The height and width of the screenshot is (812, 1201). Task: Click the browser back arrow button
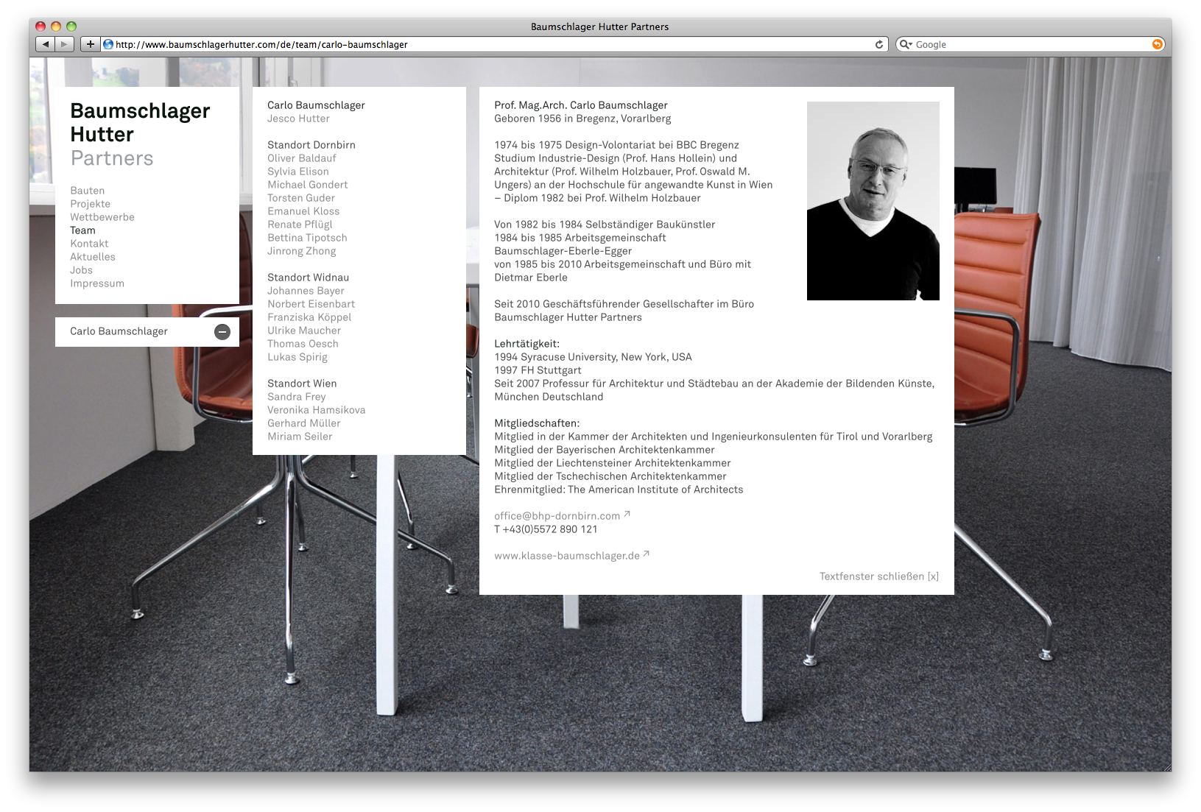46,44
